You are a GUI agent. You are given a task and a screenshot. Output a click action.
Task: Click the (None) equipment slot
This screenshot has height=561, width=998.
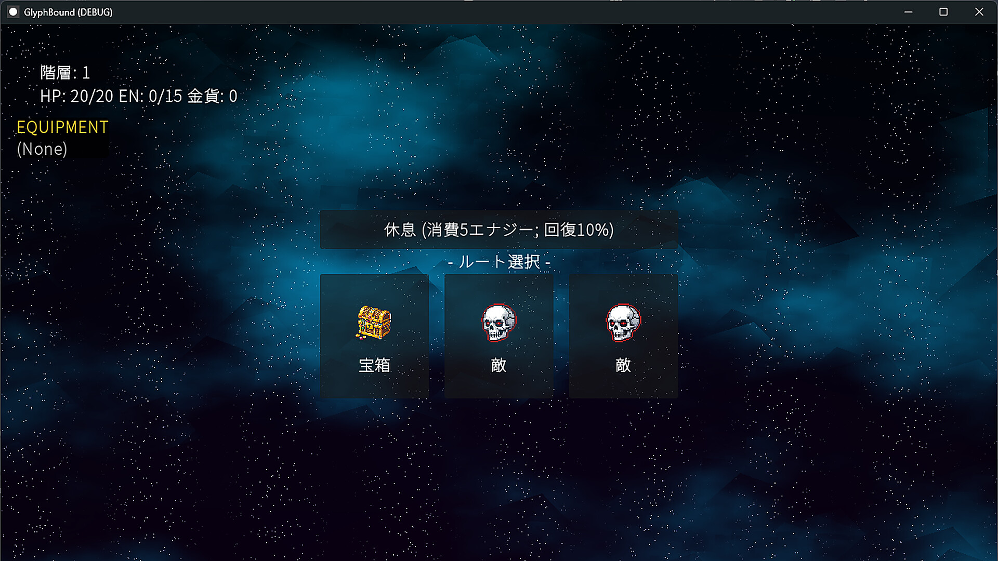click(41, 150)
